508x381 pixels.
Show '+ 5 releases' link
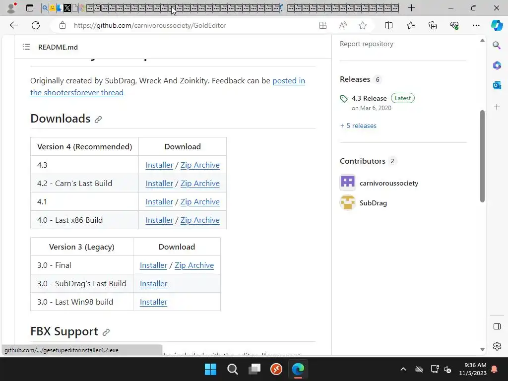tap(358, 126)
